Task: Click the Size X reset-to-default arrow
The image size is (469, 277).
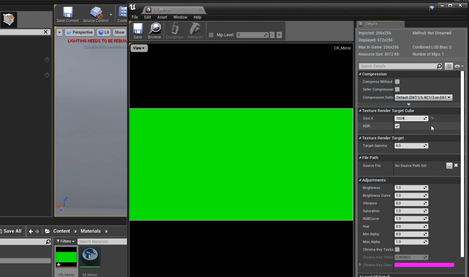Action: pos(432,118)
